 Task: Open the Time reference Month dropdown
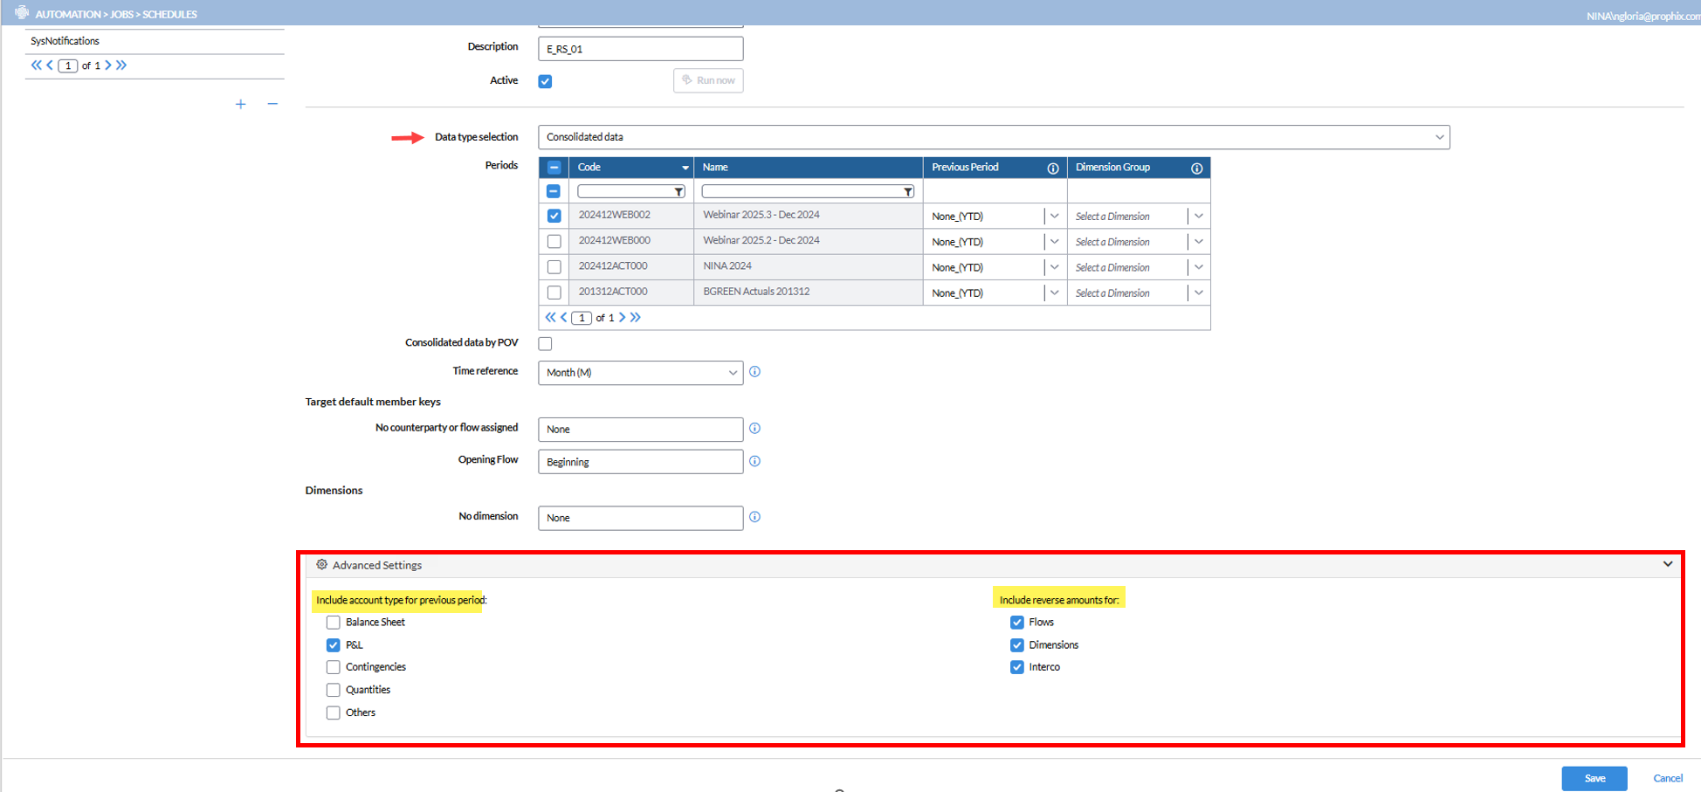tap(640, 373)
